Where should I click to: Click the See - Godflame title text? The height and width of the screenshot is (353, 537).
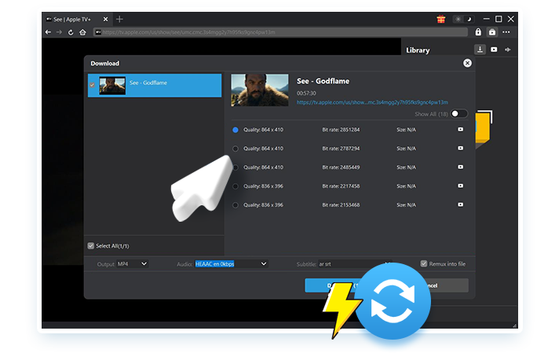323,81
